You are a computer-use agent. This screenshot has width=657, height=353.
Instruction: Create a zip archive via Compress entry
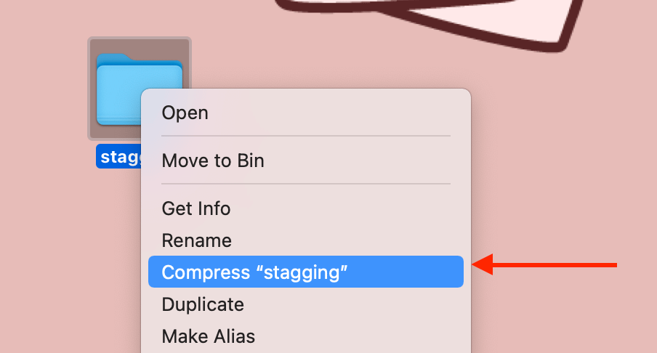coord(254,272)
